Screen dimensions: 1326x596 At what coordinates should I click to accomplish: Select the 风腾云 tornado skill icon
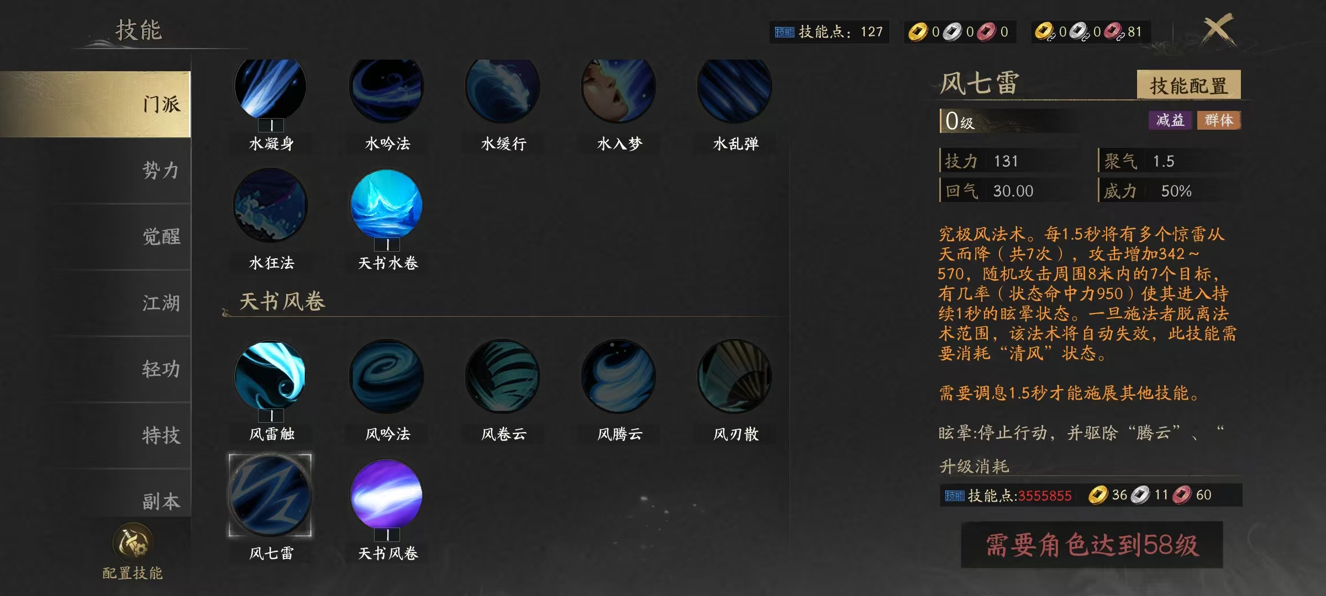[x=619, y=376]
